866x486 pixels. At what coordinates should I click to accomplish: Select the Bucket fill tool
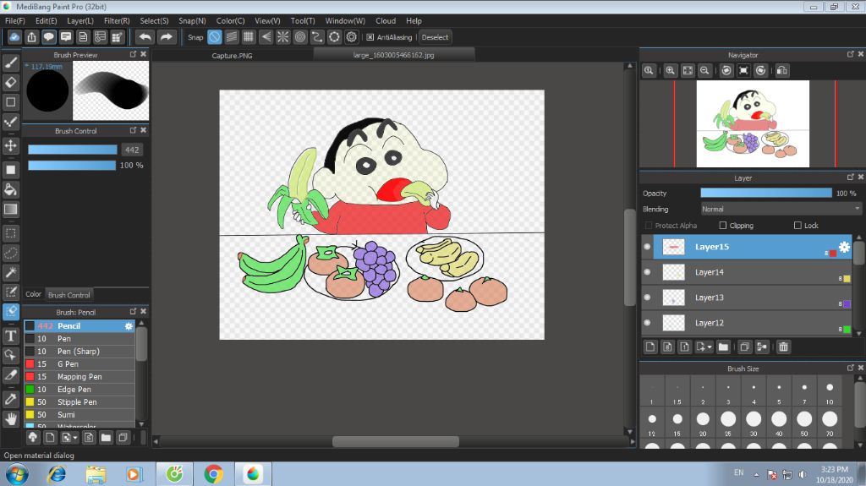pos(10,189)
